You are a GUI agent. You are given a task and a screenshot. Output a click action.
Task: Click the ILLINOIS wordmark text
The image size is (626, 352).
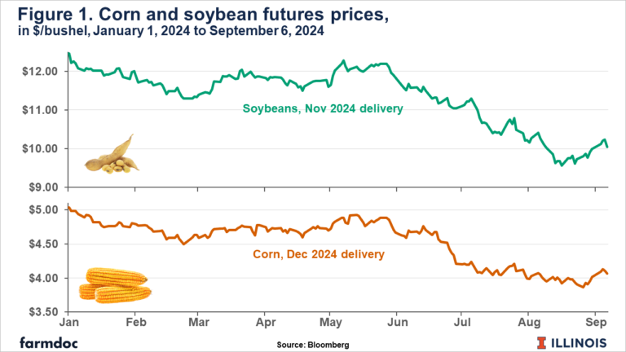tap(581, 341)
